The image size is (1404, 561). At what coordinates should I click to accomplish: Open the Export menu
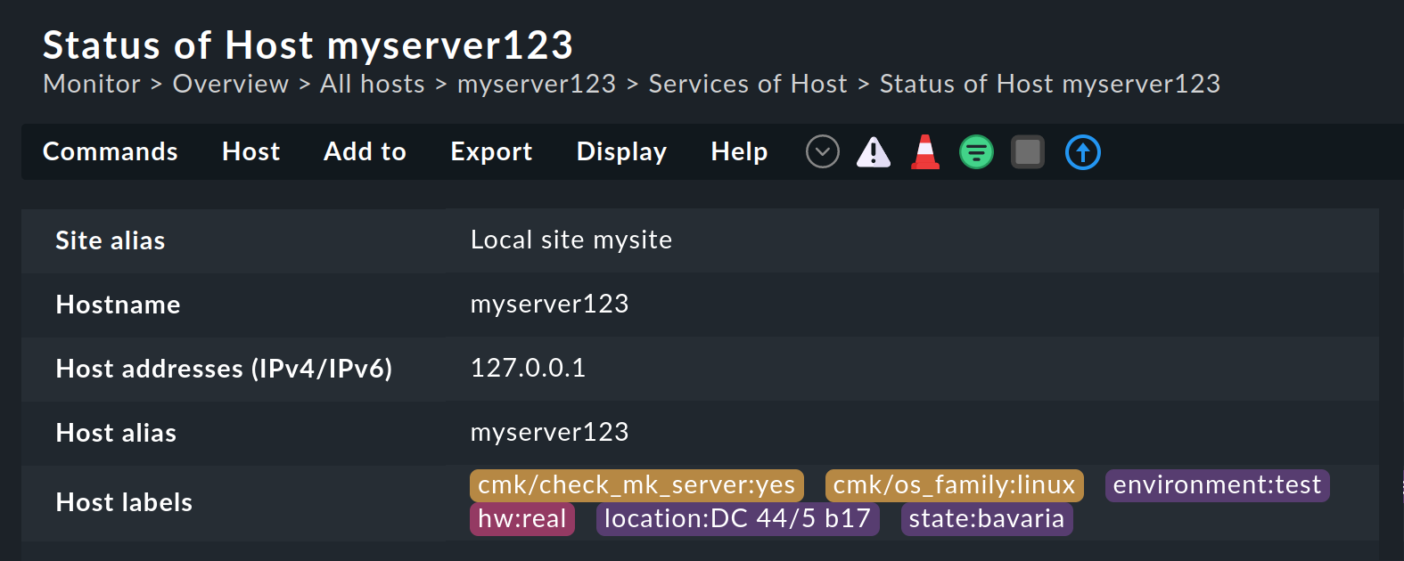491,152
